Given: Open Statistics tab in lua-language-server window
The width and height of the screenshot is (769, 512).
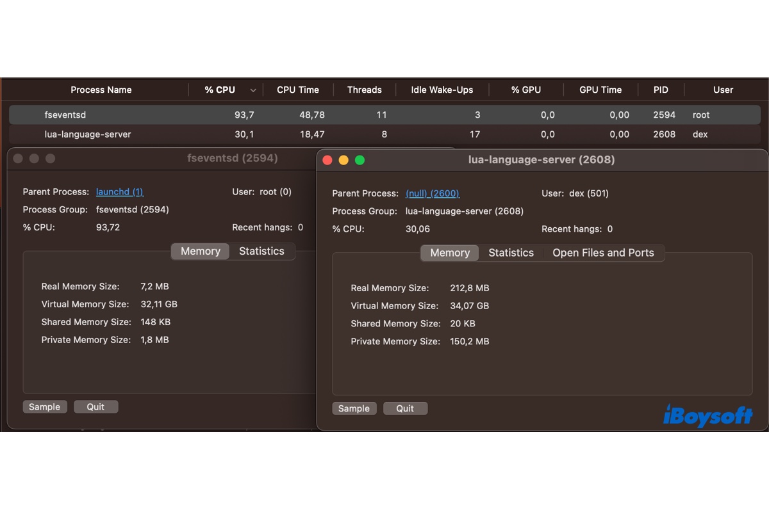Looking at the screenshot, I should 511,253.
